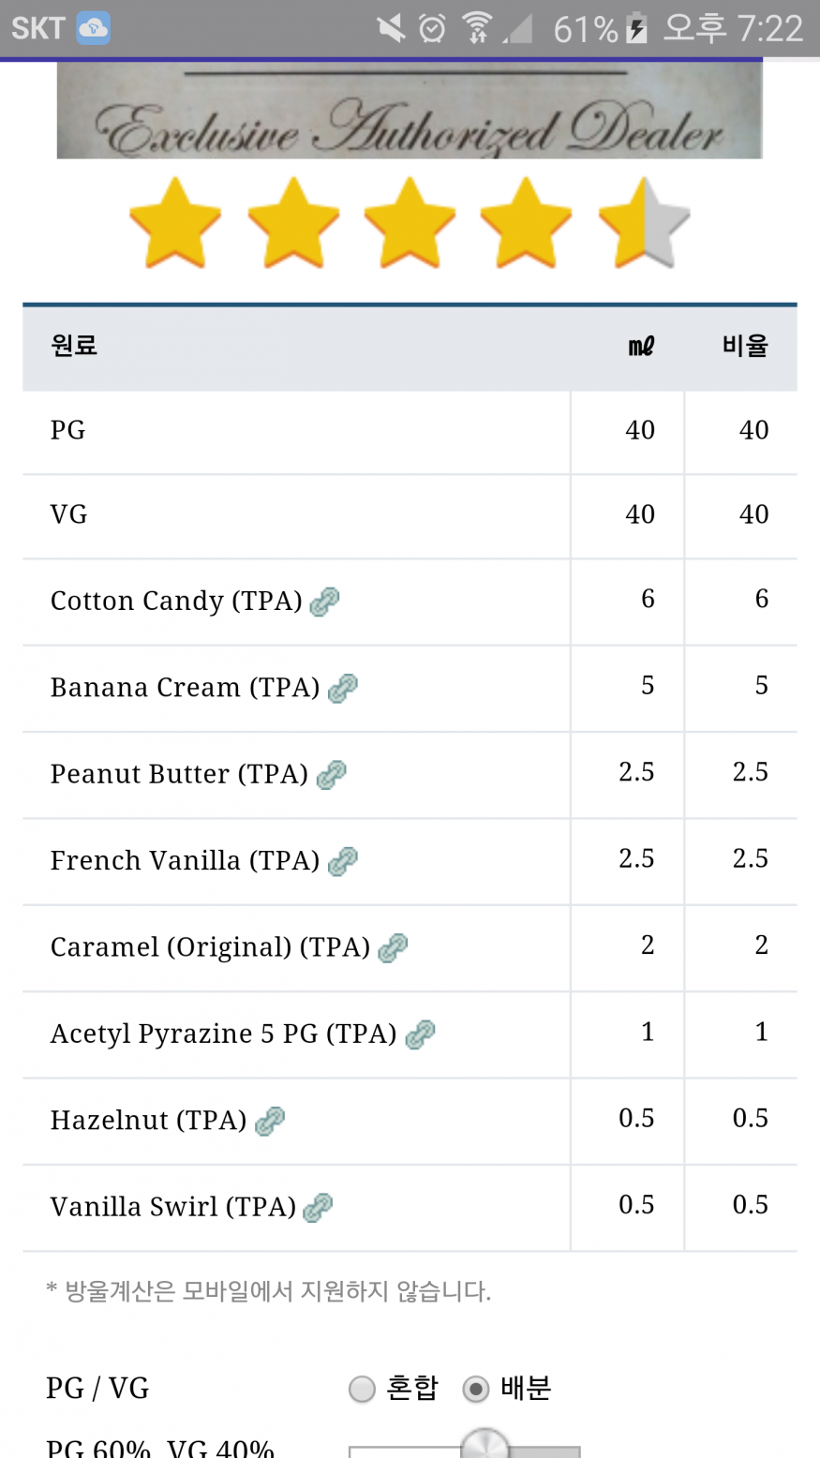The height and width of the screenshot is (1458, 820).
Task: Click the PG/VG ratio slider handle
Action: point(485,1445)
